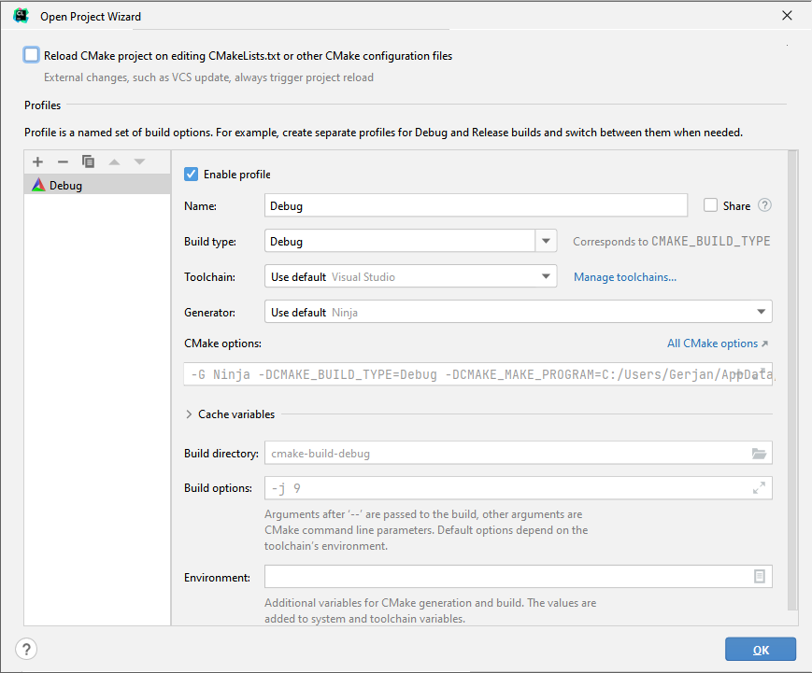Open the Manage toolchains link
This screenshot has width=812, height=673.
coord(624,277)
